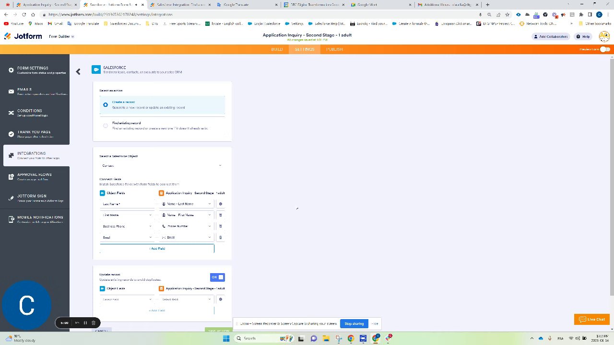Viewport: 614px width, 345px height.
Task: Delete the recording with trash icon
Action: click(94, 323)
